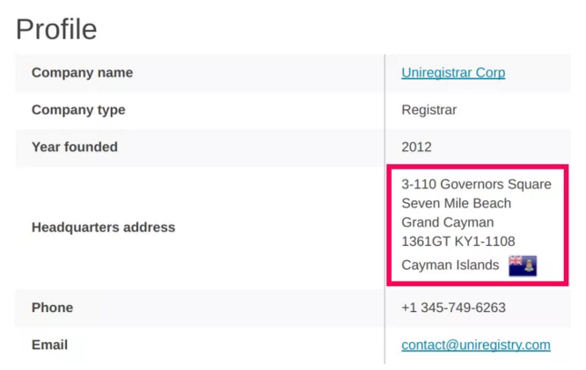
Task: Select the Seven Mile Beach text
Action: click(x=456, y=203)
